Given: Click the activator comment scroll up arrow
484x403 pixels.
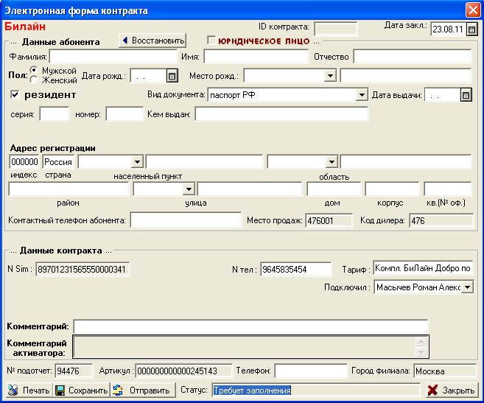Looking at the screenshot, I should 421,341.
